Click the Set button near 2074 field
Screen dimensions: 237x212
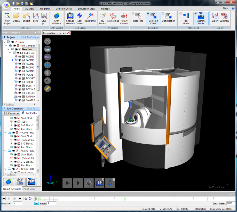(x=216, y=203)
